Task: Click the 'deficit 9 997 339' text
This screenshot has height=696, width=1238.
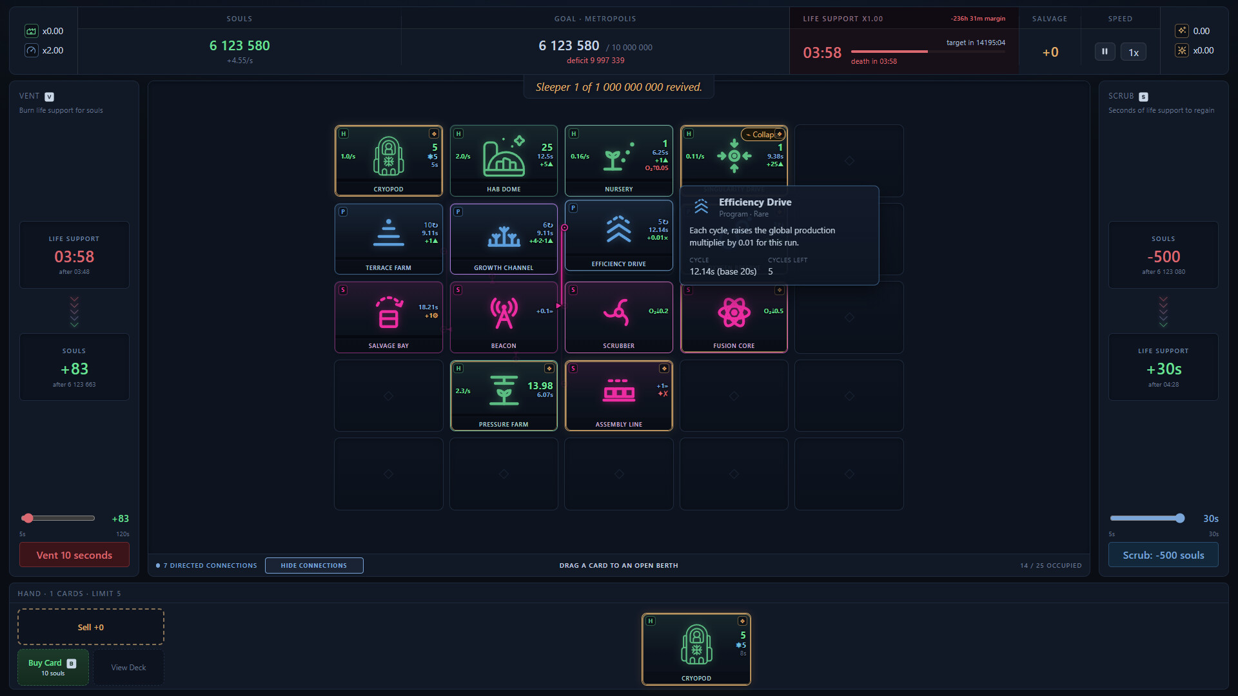Action: point(595,61)
